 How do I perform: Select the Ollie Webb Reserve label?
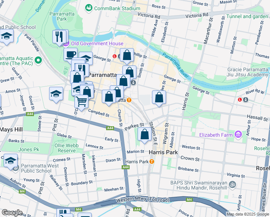pos(66,148)
